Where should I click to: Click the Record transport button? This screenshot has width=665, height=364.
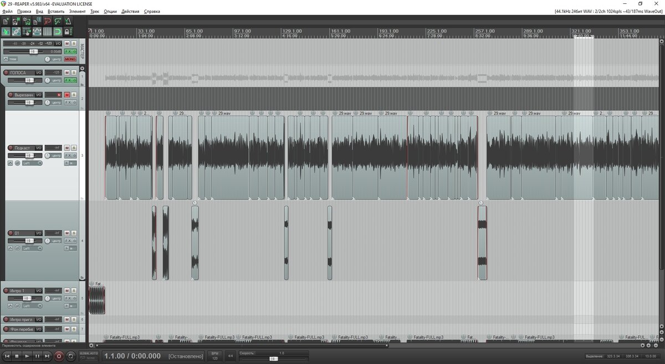pos(59,356)
